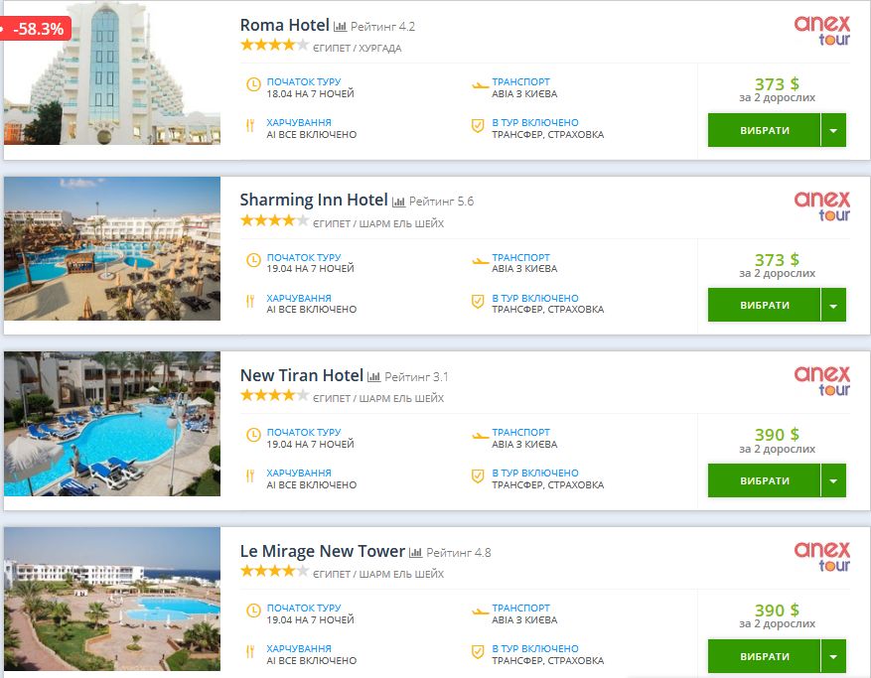Open dropdown arrow for Le Mirage New Tower
The height and width of the screenshot is (678, 871).
[x=833, y=656]
